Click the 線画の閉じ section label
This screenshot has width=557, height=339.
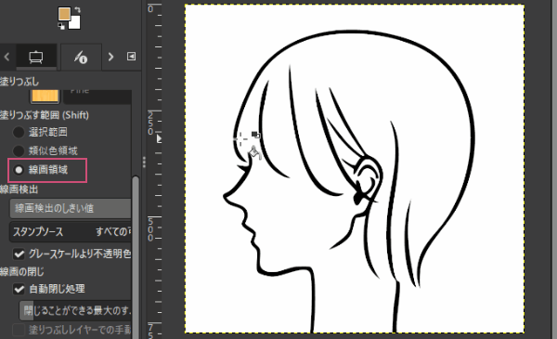point(22,272)
